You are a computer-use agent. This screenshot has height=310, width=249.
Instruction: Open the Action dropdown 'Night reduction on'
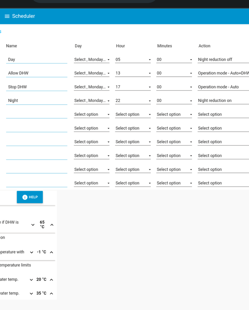(x=223, y=101)
